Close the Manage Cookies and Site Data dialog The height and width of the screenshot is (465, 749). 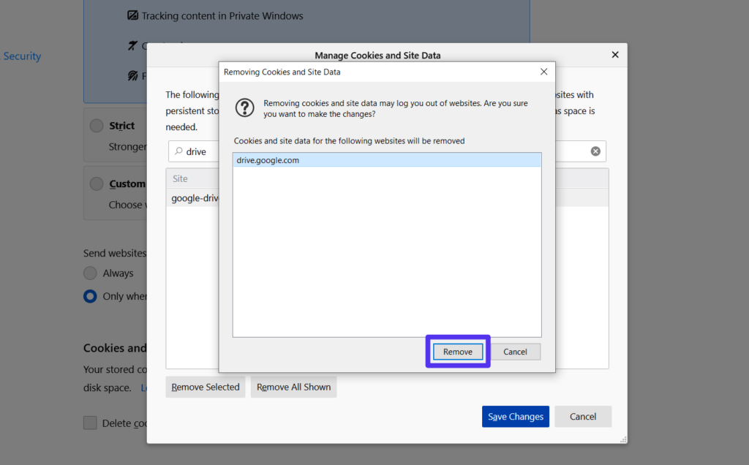tap(614, 54)
